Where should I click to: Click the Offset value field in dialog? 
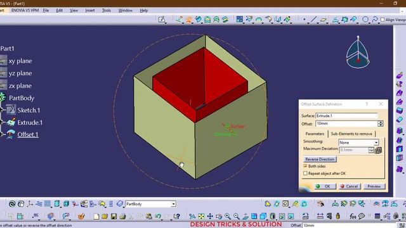pyautogui.click(x=346, y=123)
